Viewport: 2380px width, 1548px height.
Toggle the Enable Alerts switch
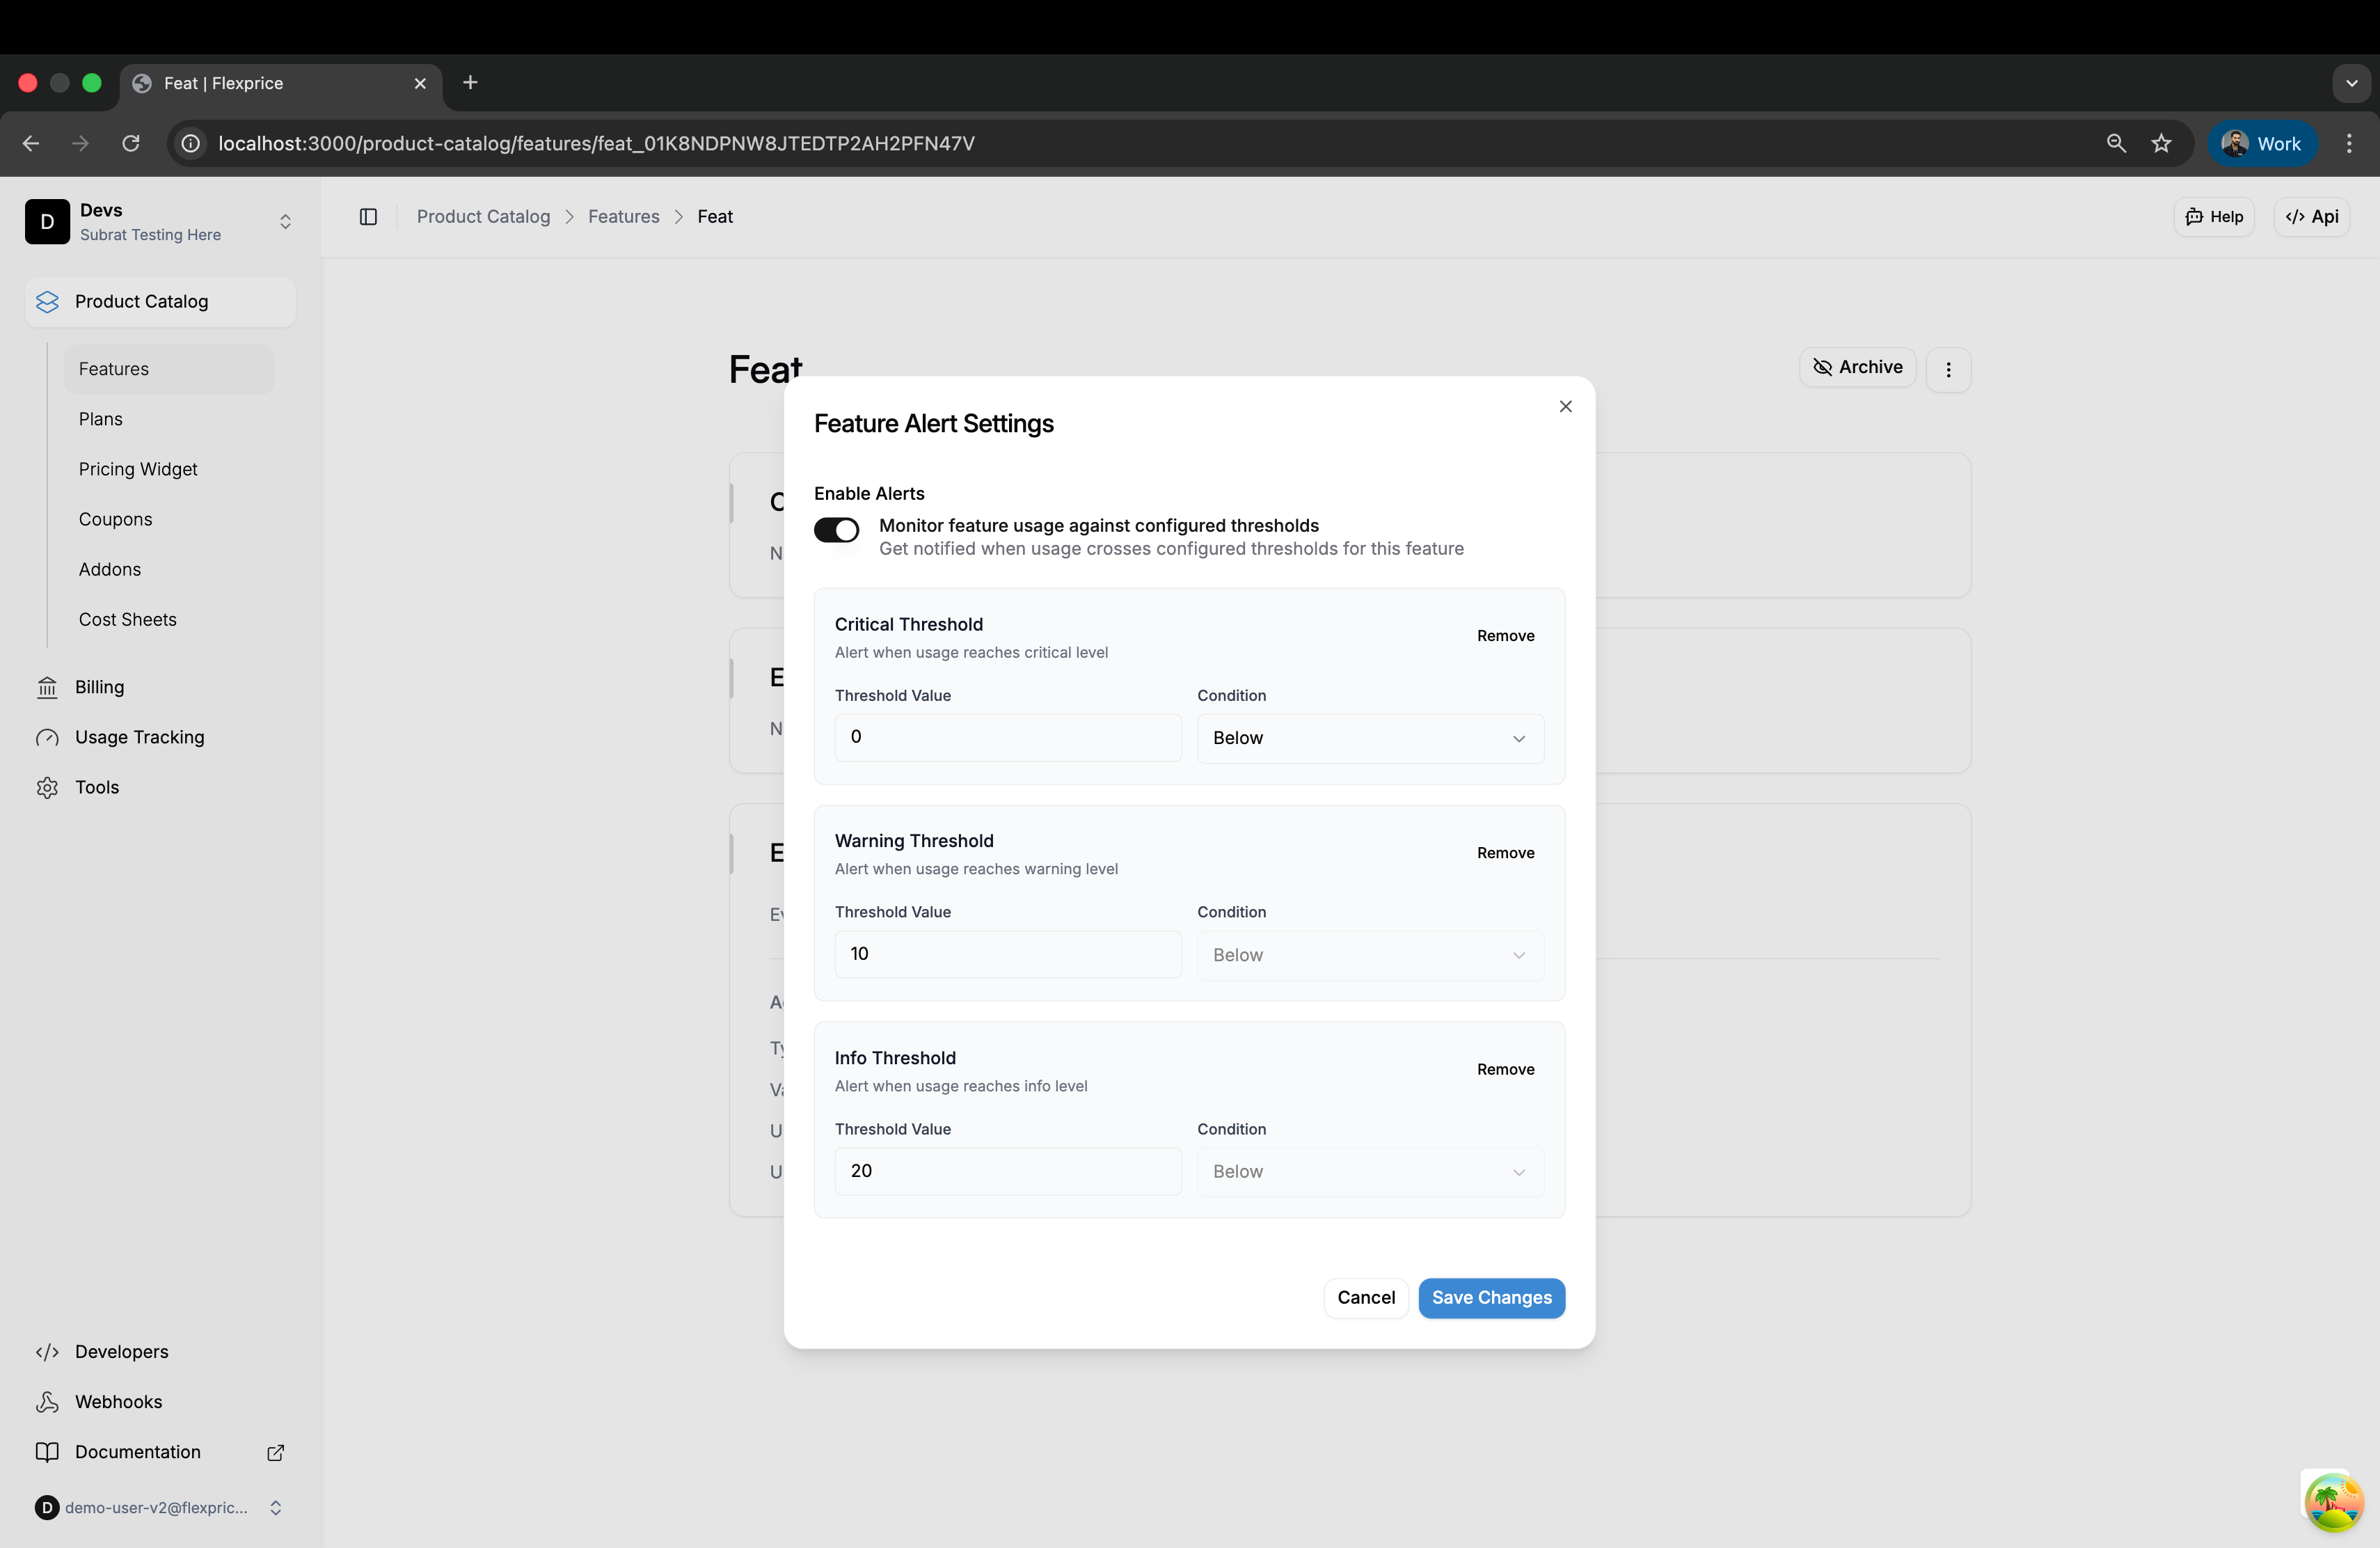(x=836, y=529)
